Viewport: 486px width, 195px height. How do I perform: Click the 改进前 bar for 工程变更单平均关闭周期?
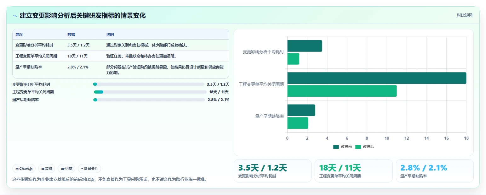pos(377,78)
